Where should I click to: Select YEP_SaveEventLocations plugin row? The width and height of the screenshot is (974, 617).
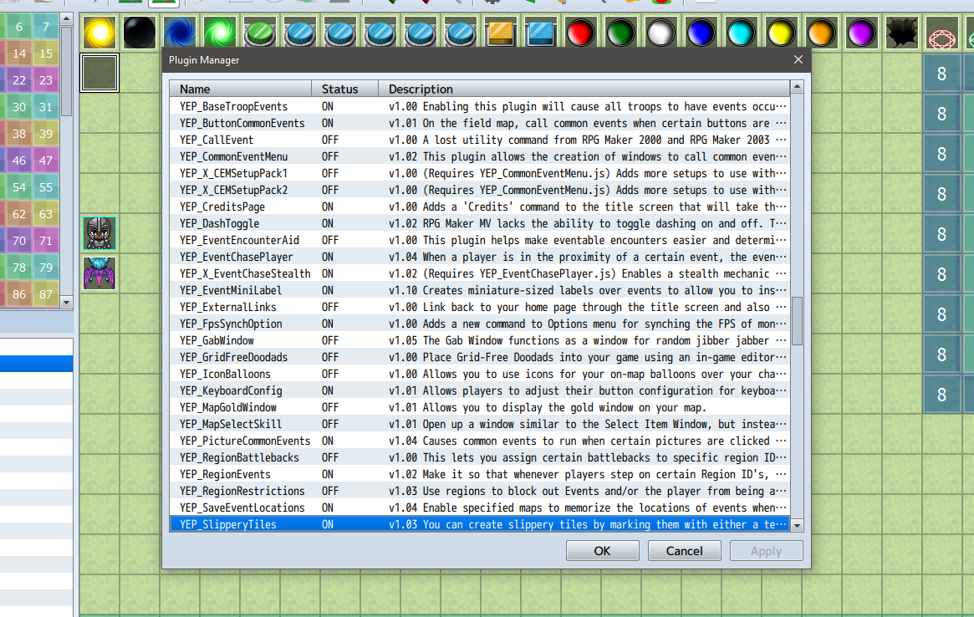pos(480,507)
